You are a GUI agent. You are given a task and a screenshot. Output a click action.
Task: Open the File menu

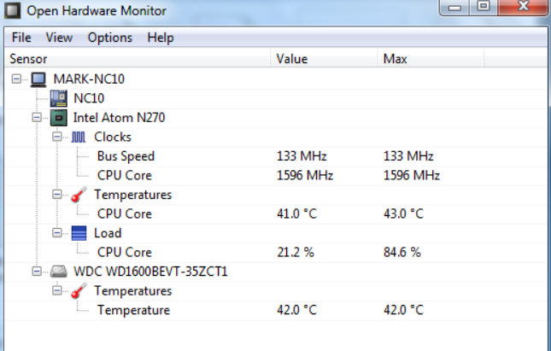click(21, 38)
